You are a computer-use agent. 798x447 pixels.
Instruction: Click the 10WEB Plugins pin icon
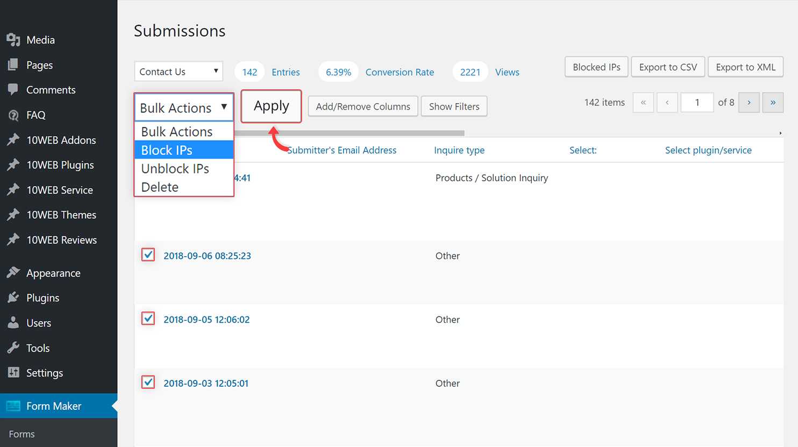coord(13,165)
